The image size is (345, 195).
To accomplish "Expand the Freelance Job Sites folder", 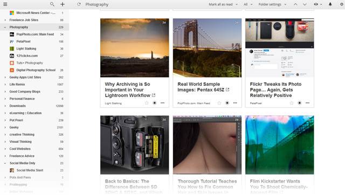I will 5,20.
